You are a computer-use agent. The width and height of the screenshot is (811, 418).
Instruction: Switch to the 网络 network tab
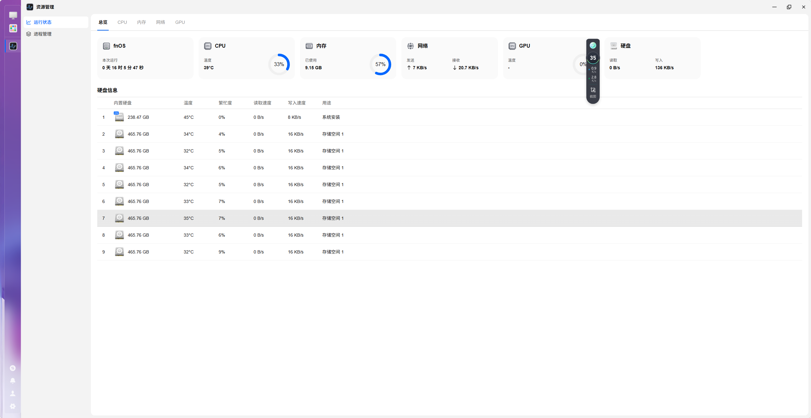coord(161,22)
